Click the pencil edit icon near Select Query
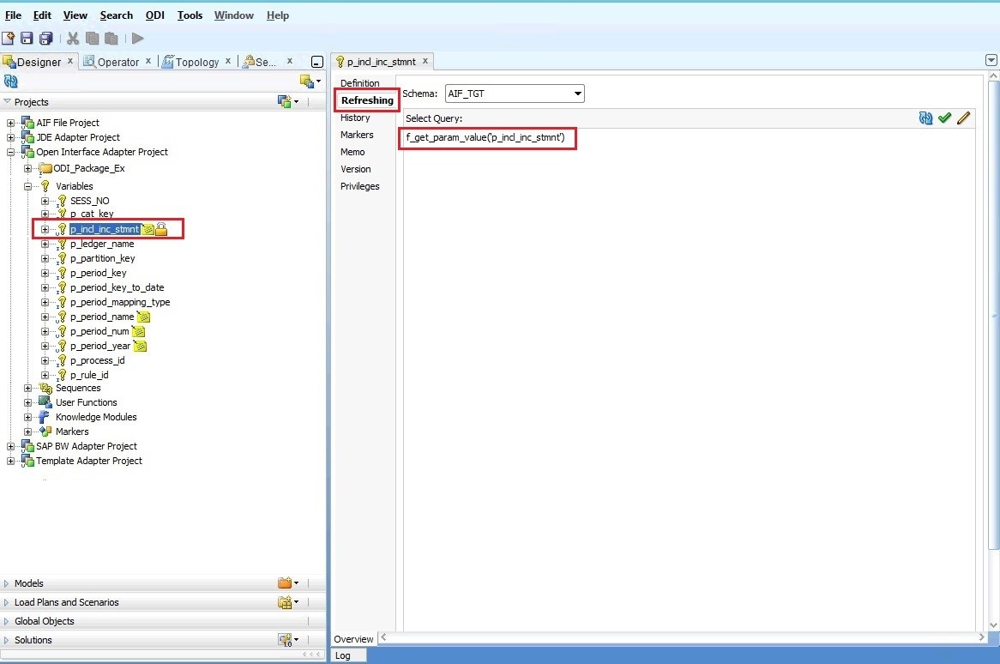The width and height of the screenshot is (1000, 664). click(x=963, y=118)
